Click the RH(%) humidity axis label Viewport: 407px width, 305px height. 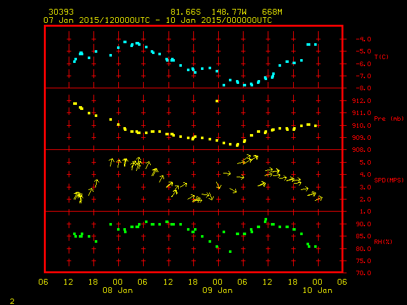383,241
